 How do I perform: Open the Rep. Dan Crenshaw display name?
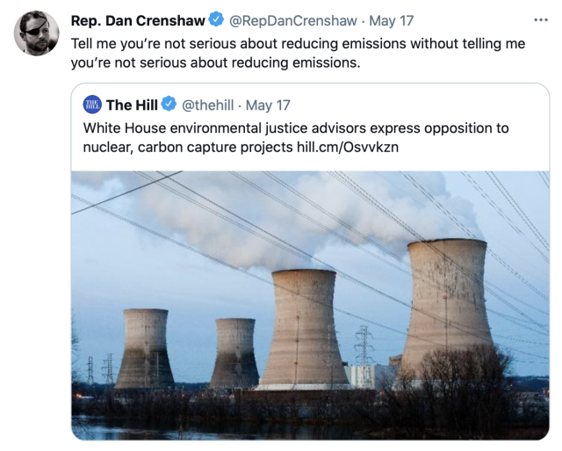coord(138,19)
